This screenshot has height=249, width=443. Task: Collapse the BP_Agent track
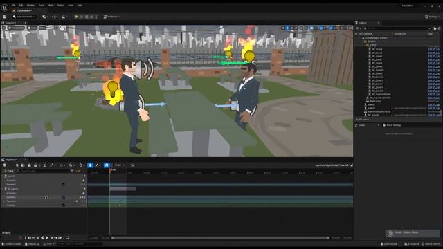[3, 189]
